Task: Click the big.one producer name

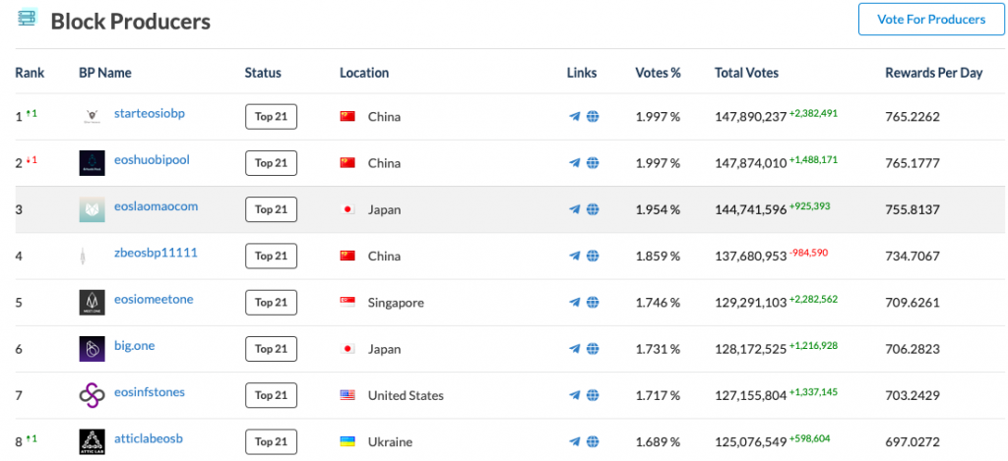Action: (135, 345)
